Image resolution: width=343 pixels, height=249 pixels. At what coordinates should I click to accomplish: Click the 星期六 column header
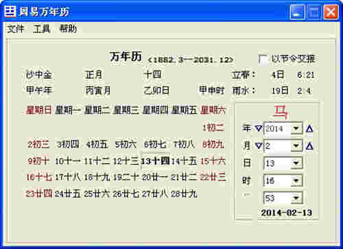tap(213, 110)
